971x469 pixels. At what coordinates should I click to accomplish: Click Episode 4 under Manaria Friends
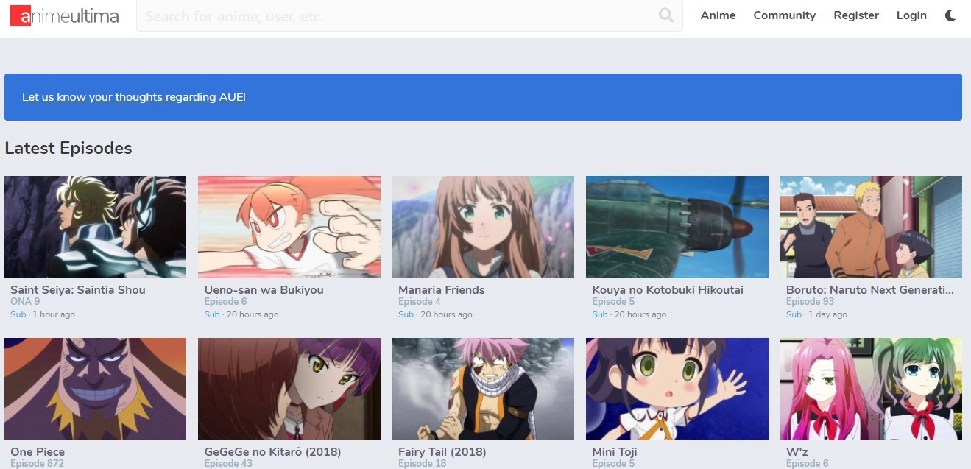tap(420, 302)
